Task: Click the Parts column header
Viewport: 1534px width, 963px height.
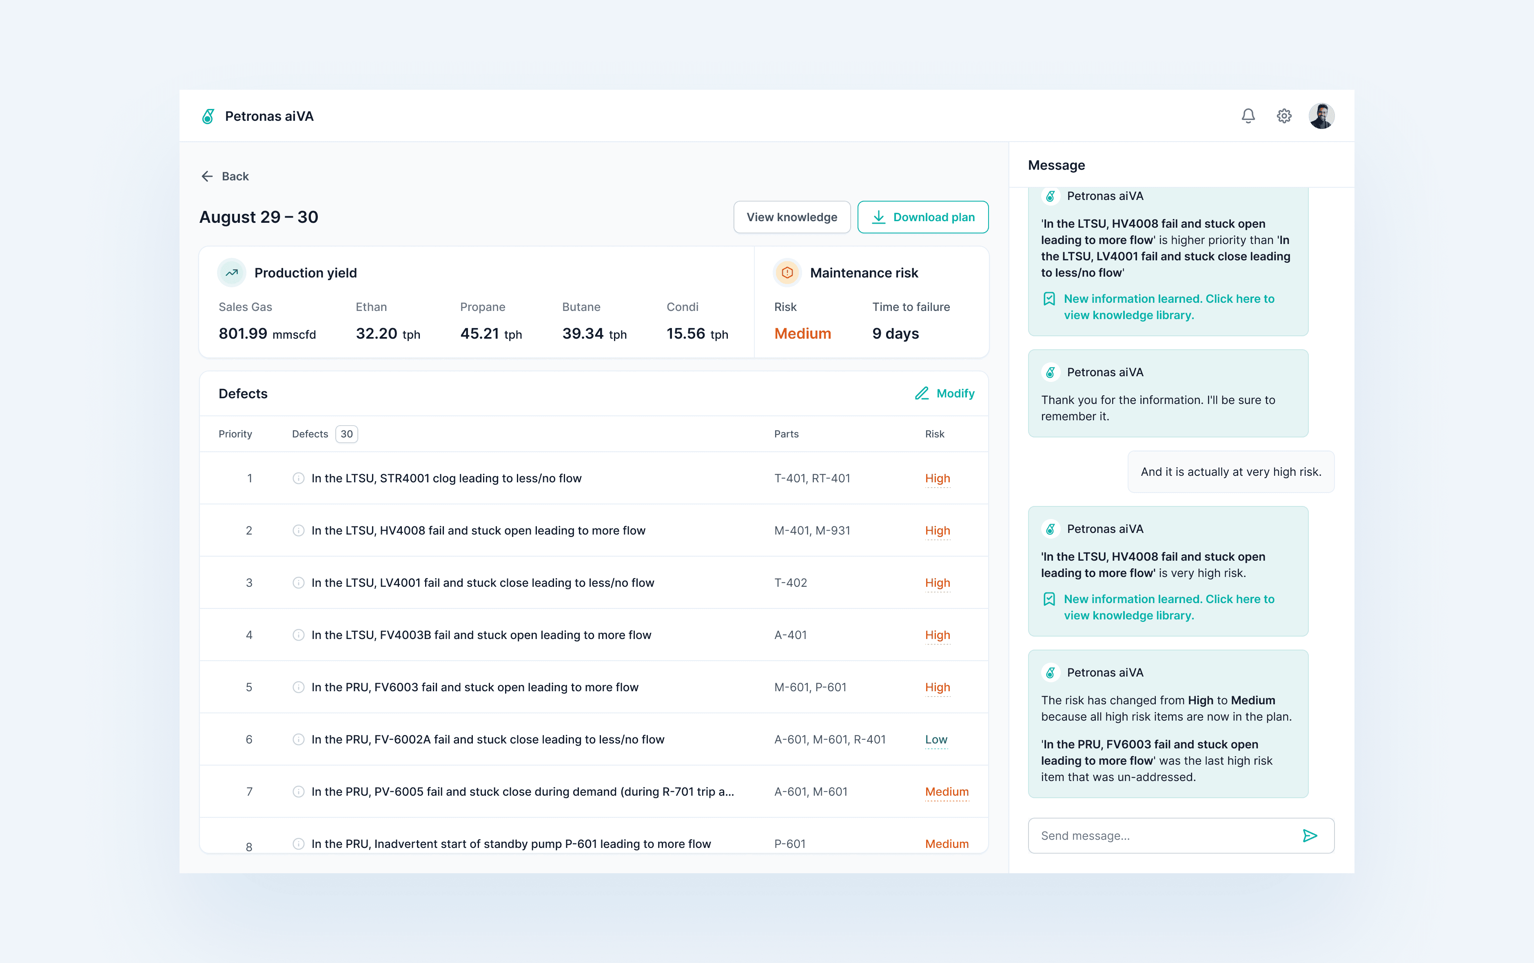Action: (x=786, y=434)
